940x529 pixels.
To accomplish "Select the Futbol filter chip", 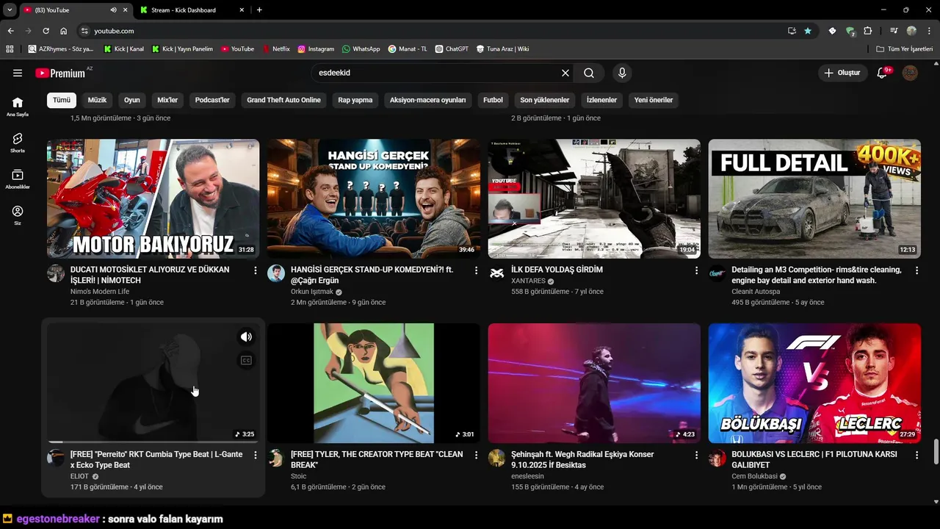I will point(493,100).
